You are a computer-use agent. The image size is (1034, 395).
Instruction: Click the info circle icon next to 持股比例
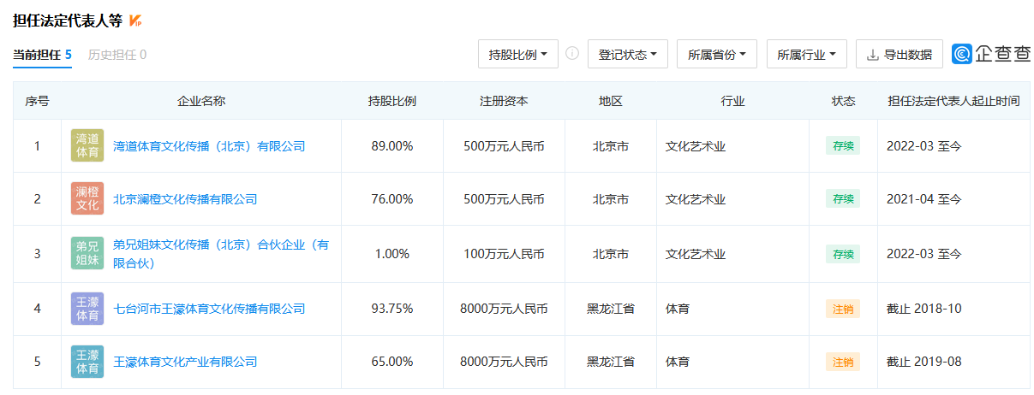point(572,54)
